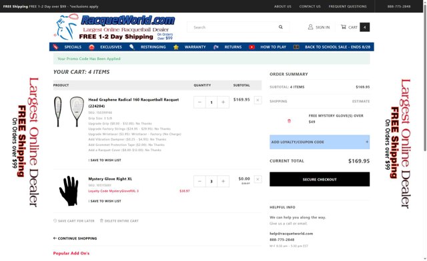Click the Head Graphene racquet side-view thumbnail
This screenshot has height=261, width=427.
click(x=58, y=111)
